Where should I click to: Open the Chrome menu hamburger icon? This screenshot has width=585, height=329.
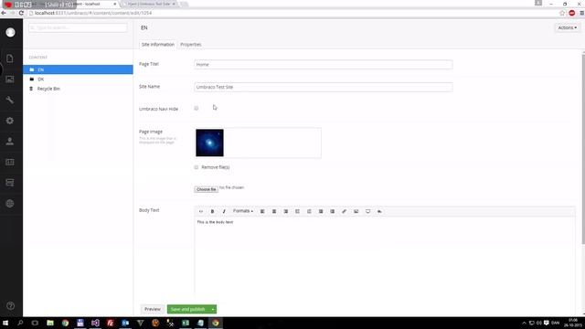[x=581, y=13]
